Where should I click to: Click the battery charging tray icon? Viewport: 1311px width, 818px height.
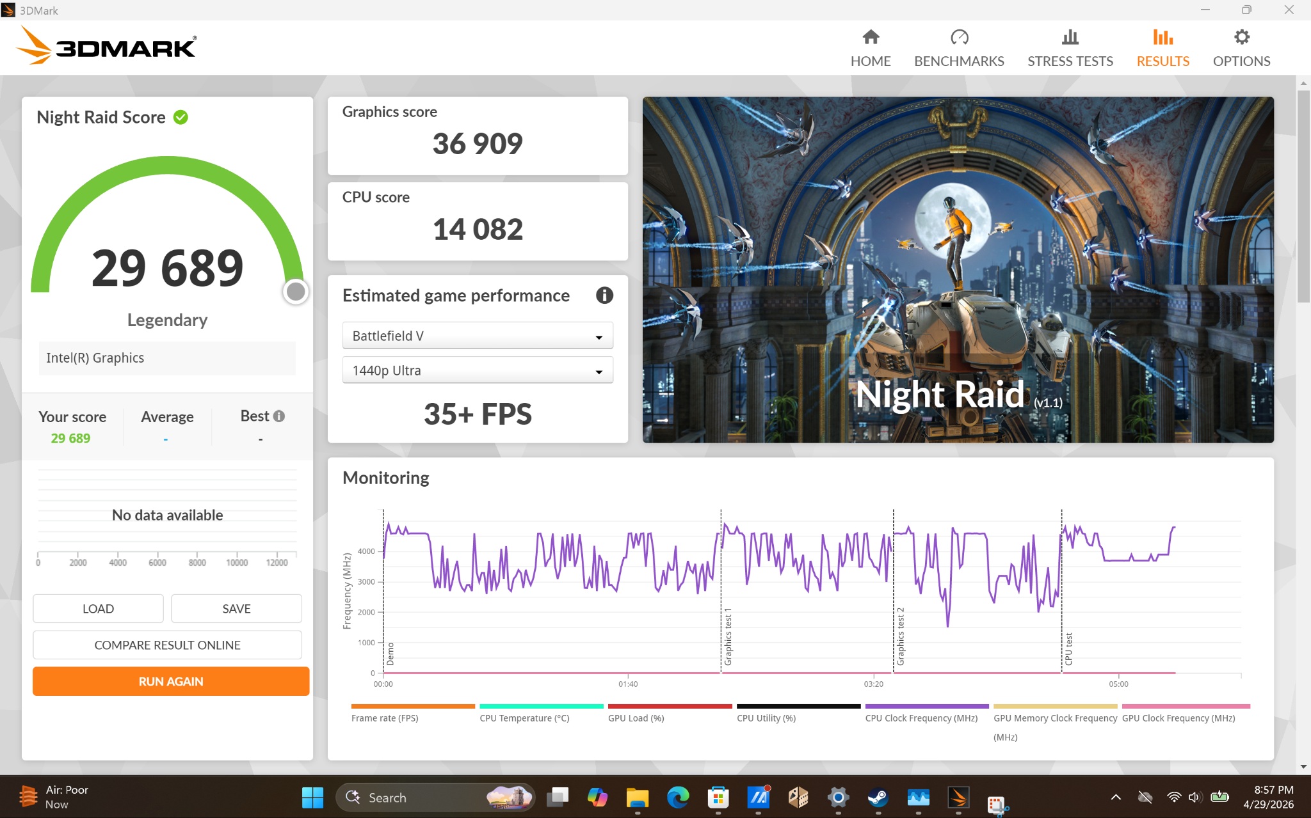[x=1220, y=797]
